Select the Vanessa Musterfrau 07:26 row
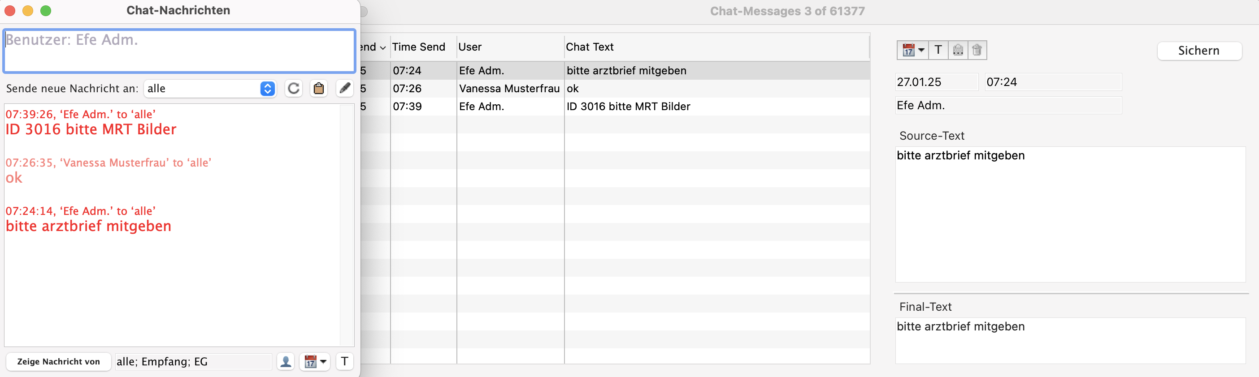 [x=508, y=88]
